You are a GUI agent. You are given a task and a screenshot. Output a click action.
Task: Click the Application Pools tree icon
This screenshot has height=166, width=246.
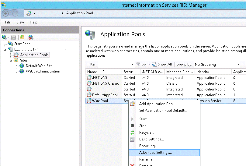click(x=16, y=55)
